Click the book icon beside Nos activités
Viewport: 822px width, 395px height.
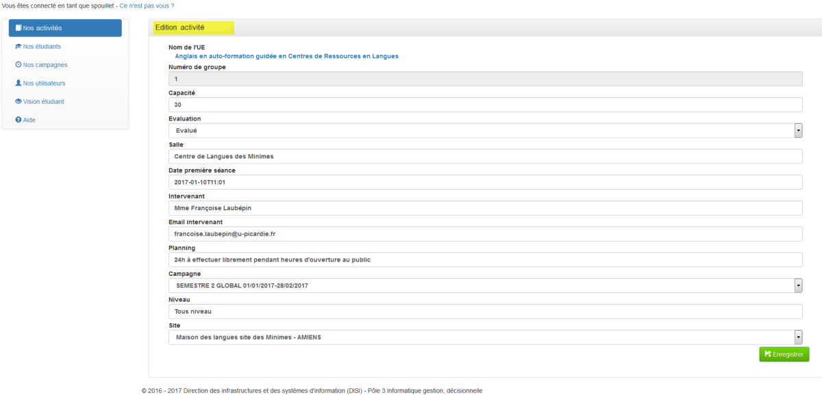click(x=18, y=28)
